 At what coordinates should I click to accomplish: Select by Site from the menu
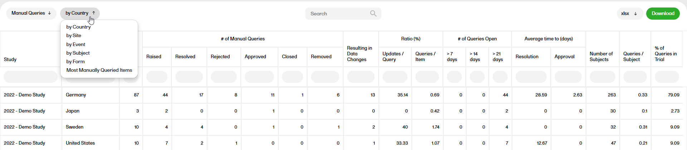tap(74, 36)
